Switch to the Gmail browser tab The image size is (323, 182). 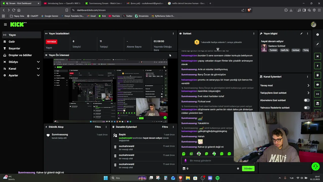point(145,3)
